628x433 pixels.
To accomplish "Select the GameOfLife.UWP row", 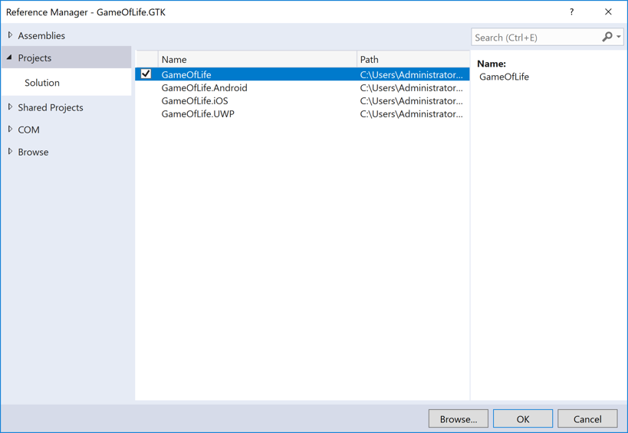I will 302,114.
